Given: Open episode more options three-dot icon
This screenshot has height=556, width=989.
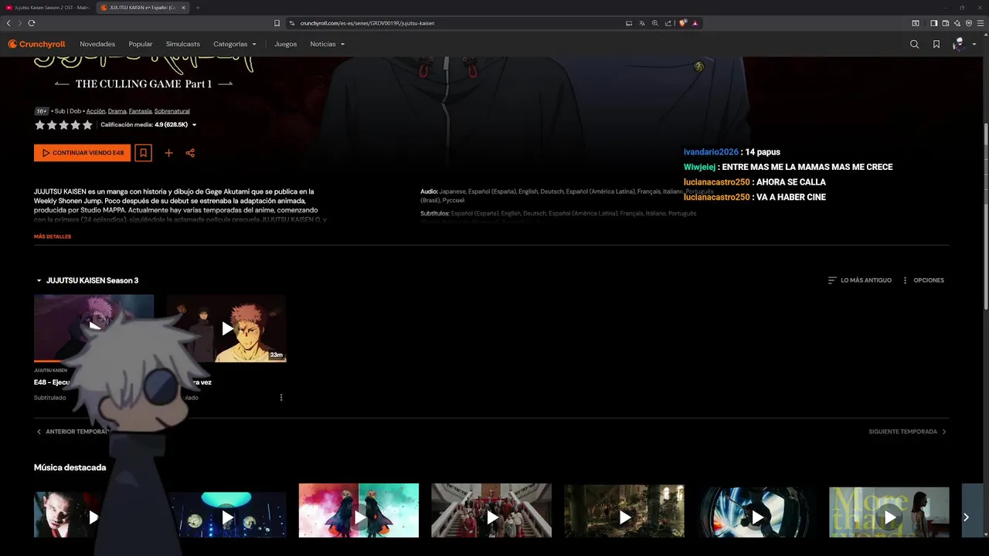Looking at the screenshot, I should (281, 398).
